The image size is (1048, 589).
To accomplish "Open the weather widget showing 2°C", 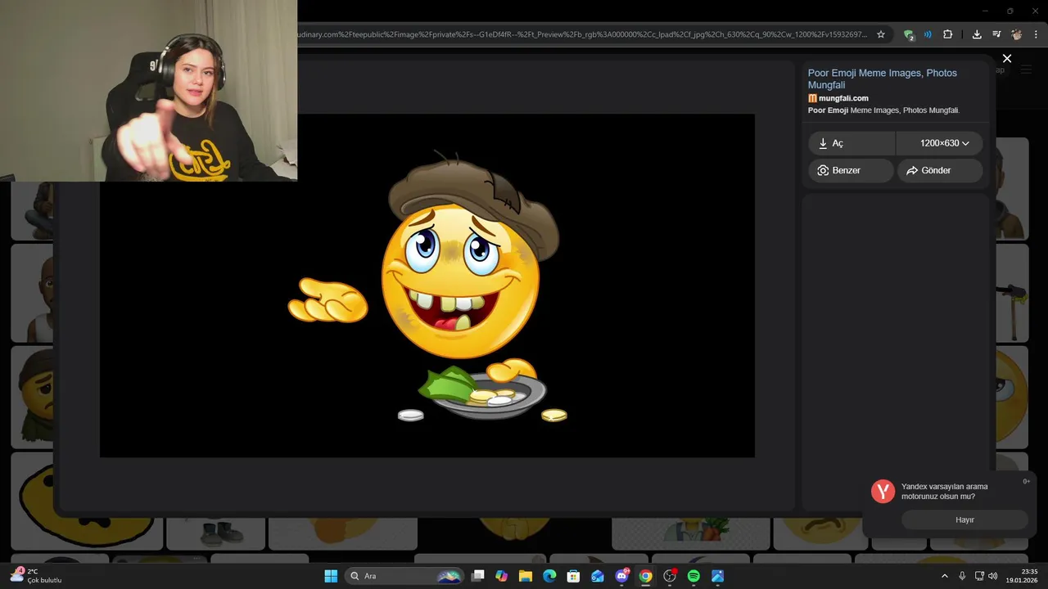I will [x=37, y=576].
